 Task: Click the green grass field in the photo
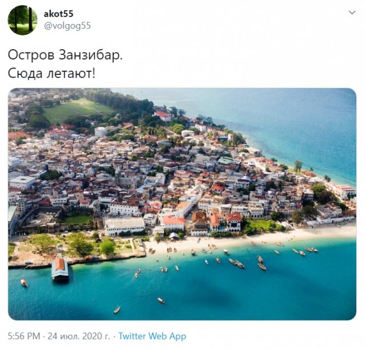(76, 109)
